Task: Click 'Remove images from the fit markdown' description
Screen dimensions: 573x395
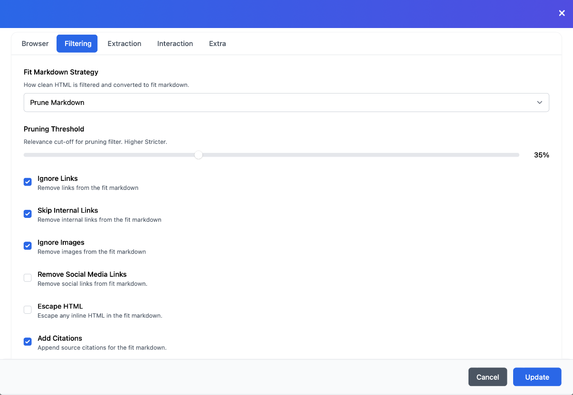Action: (92, 252)
